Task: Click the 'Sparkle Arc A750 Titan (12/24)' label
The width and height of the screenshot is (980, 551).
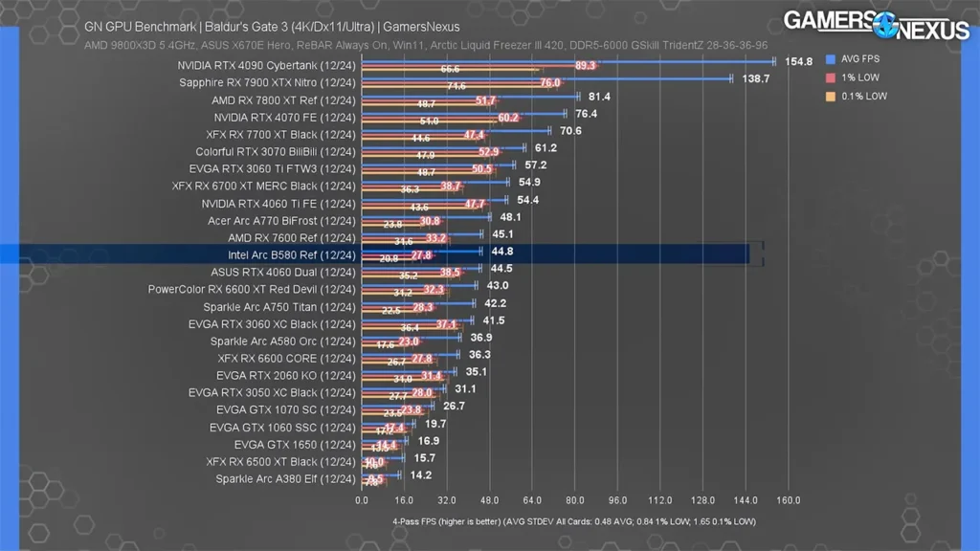Action: pyautogui.click(x=279, y=307)
